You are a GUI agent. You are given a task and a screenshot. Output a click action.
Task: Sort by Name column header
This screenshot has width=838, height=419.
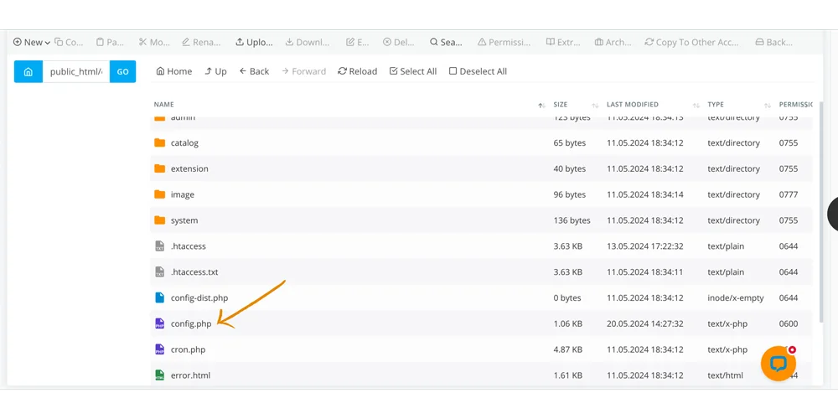(163, 105)
